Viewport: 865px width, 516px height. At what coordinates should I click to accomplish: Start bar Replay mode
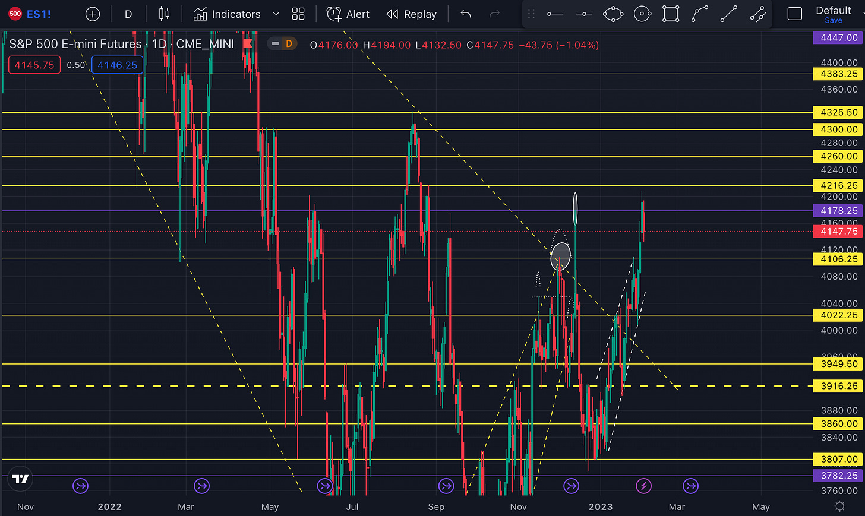coord(411,14)
